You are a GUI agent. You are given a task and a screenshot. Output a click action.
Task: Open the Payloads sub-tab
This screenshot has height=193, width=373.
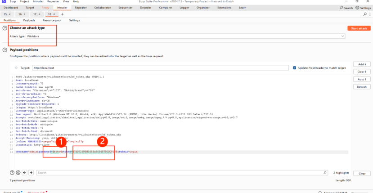coord(29,20)
